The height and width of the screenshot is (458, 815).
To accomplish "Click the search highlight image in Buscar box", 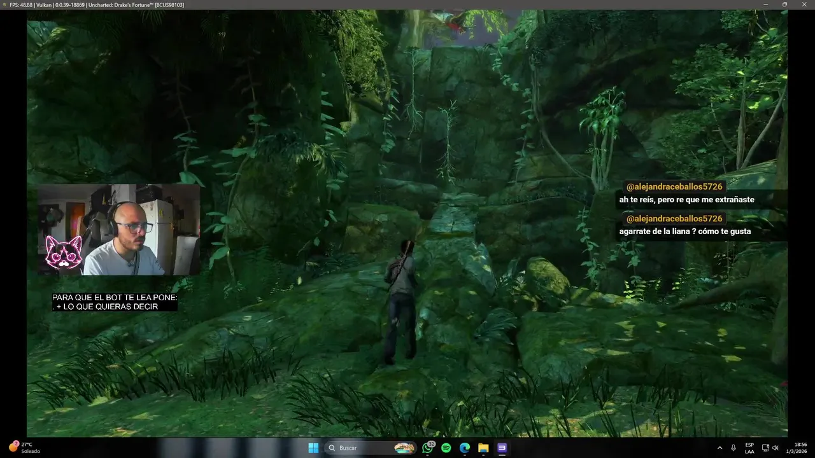I will [404, 448].
